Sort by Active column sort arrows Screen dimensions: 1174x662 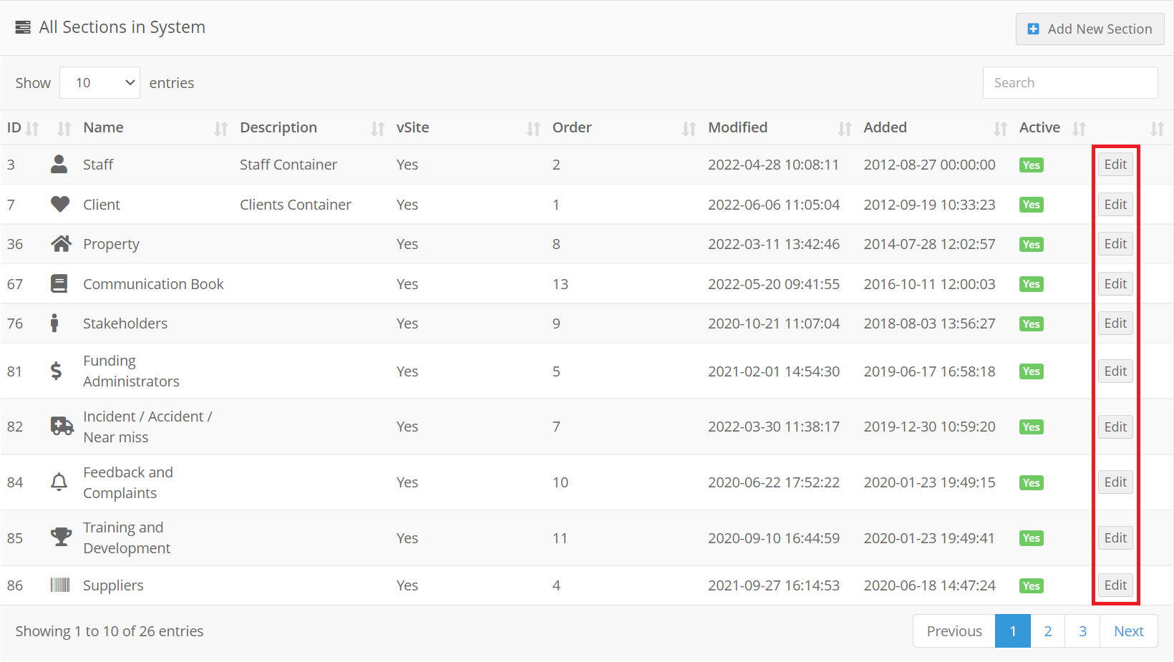click(x=1079, y=129)
